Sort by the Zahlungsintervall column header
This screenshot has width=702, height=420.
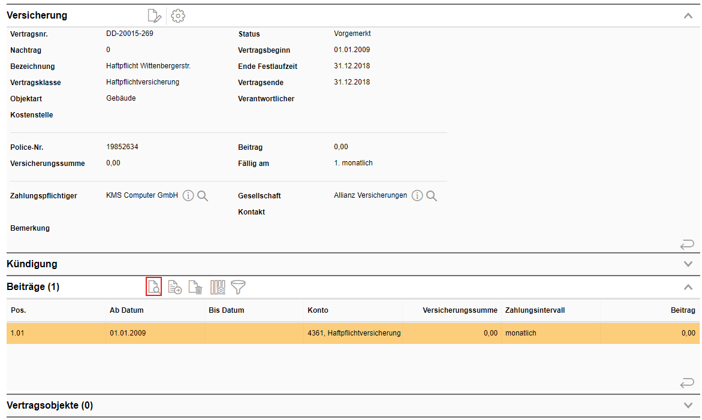[535, 310]
